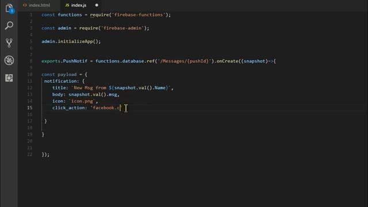
Task: Click exports.PushNotif on line 8
Action: point(64,62)
